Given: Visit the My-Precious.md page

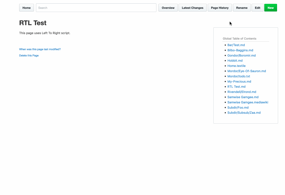Looking at the screenshot, I should tap(239, 81).
